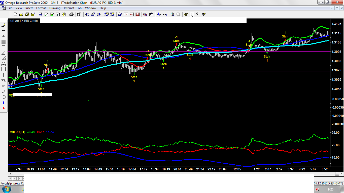Open the Windows Start menu
344x193 pixels.
[7, 189]
